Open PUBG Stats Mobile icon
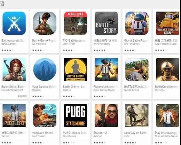This screenshot has width=181, height=145. coord(76,115)
